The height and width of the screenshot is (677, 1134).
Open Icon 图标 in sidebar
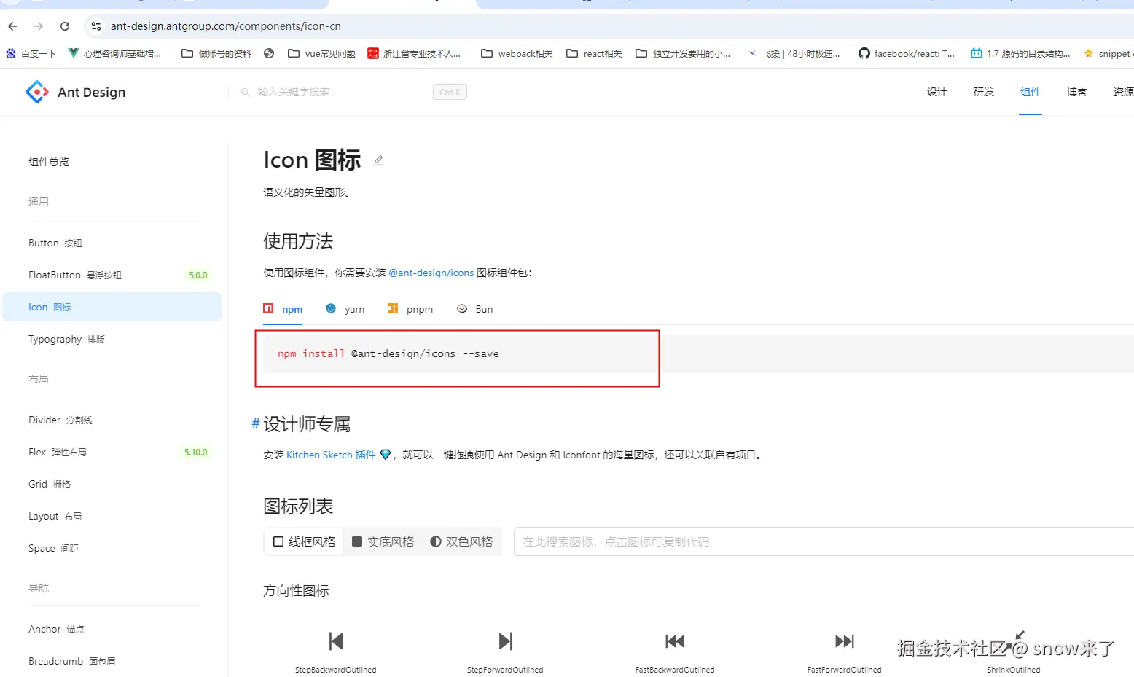112,307
